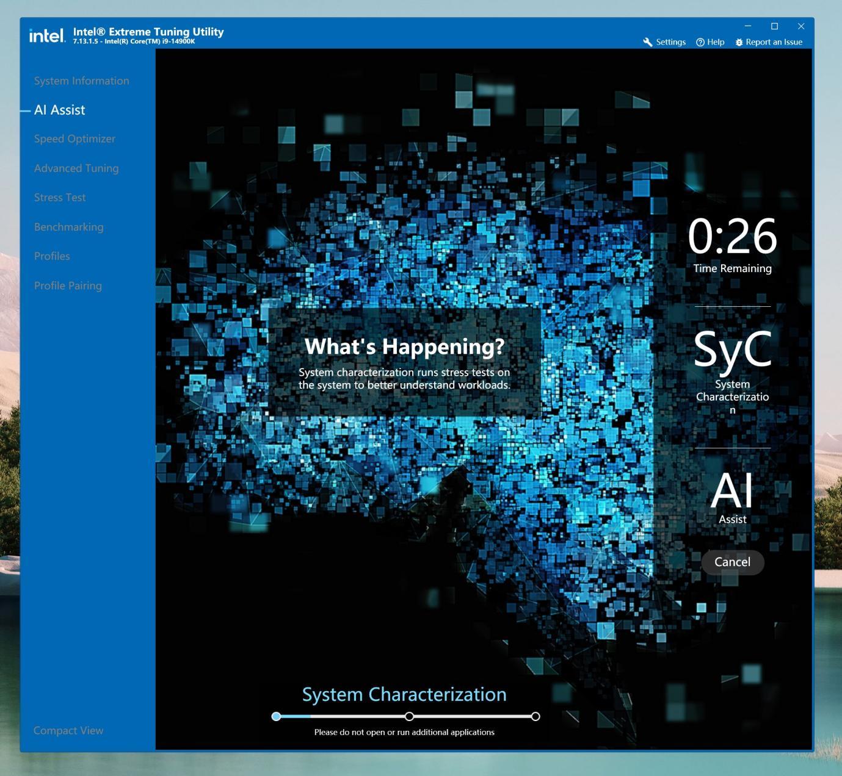This screenshot has height=776, width=842.
Task: Click Report an Issue text link
Action: (774, 42)
